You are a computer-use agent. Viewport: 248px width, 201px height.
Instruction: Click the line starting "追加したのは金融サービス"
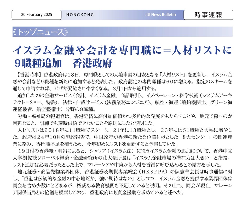point(125,95)
